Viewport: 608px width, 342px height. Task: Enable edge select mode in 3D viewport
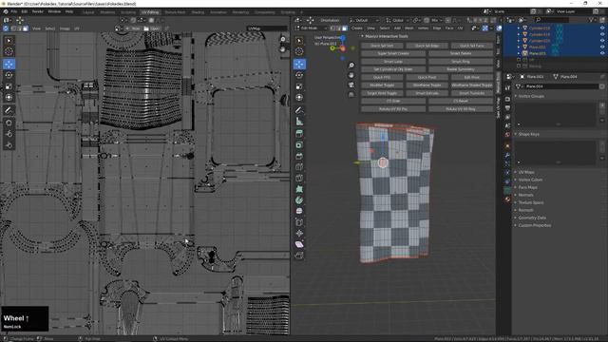[x=339, y=28]
